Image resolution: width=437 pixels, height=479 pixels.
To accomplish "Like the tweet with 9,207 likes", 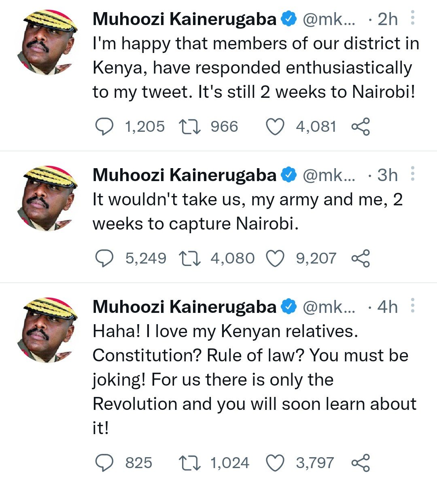I will tap(275, 258).
